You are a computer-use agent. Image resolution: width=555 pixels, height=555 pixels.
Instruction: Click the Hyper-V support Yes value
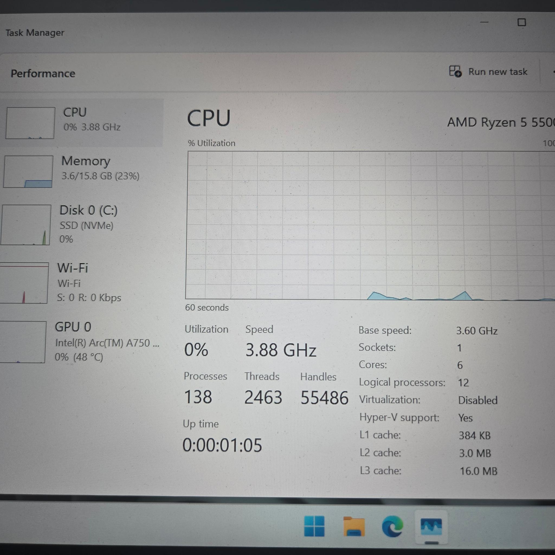[x=465, y=418]
